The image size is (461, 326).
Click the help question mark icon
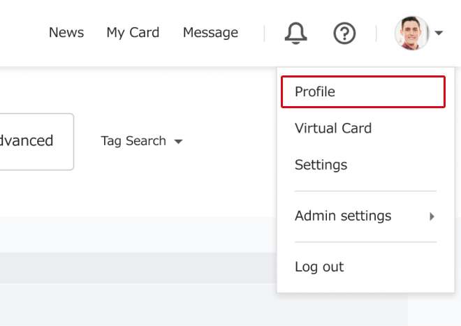344,33
